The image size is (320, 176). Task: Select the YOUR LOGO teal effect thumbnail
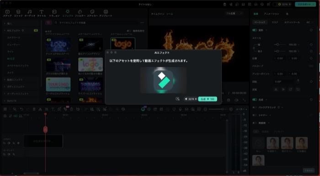click(x=59, y=84)
